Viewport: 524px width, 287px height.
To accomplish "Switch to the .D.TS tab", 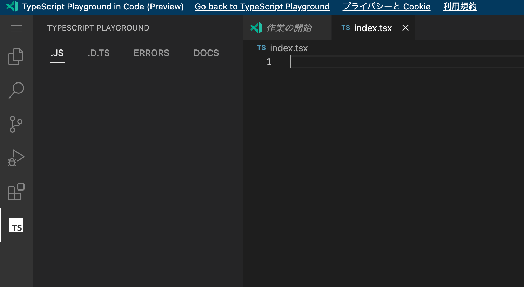I will [x=99, y=53].
